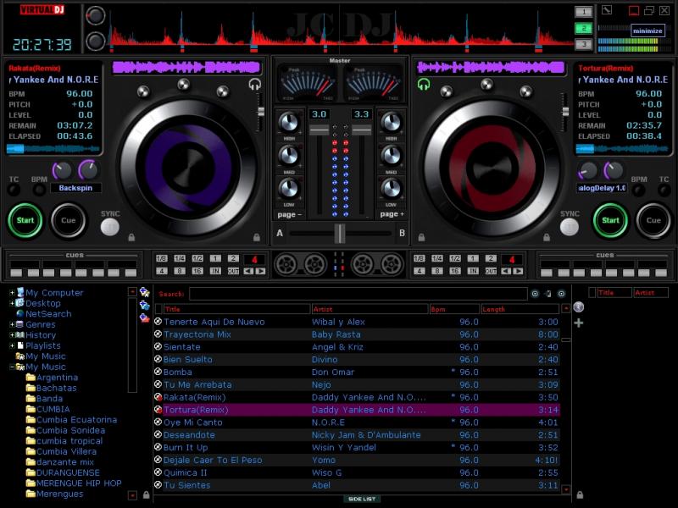Click left deck Start button
Viewport: 678px width, 508px height.
coord(25,220)
